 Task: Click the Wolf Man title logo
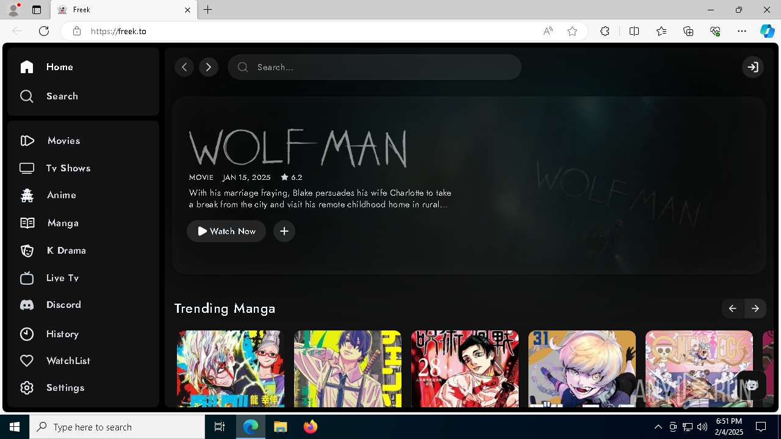(298, 148)
